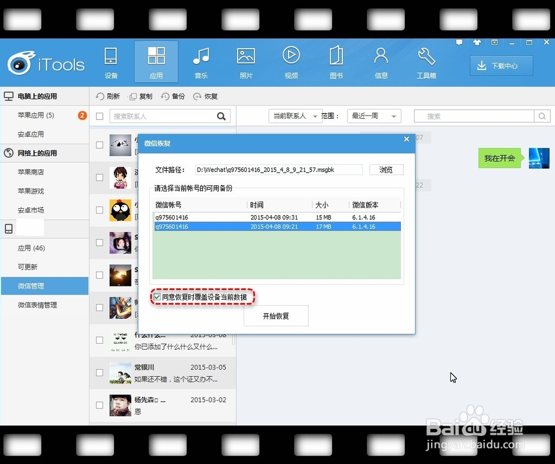This screenshot has width=555, height=464.
Task: Click the 电脑上的应用 monitor icon
Action: (x=8, y=96)
